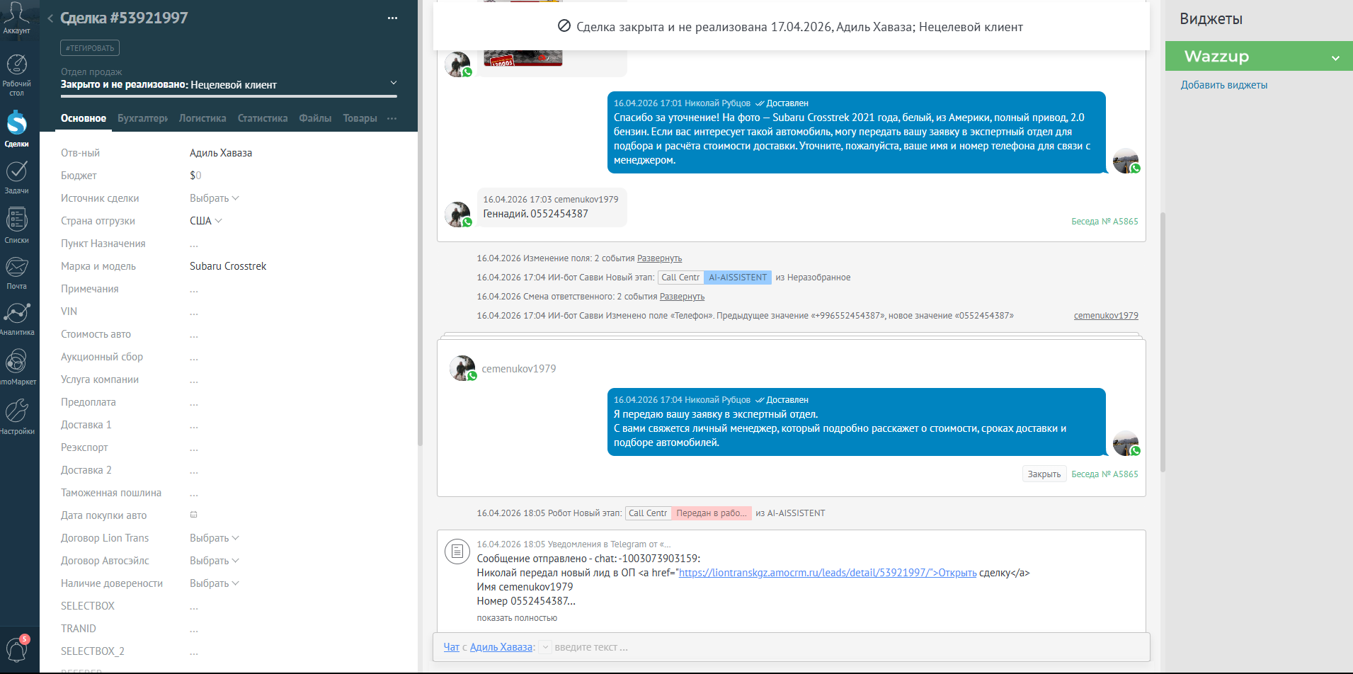
Task: Open the car photo thumbnail in chat
Action: pos(523,58)
